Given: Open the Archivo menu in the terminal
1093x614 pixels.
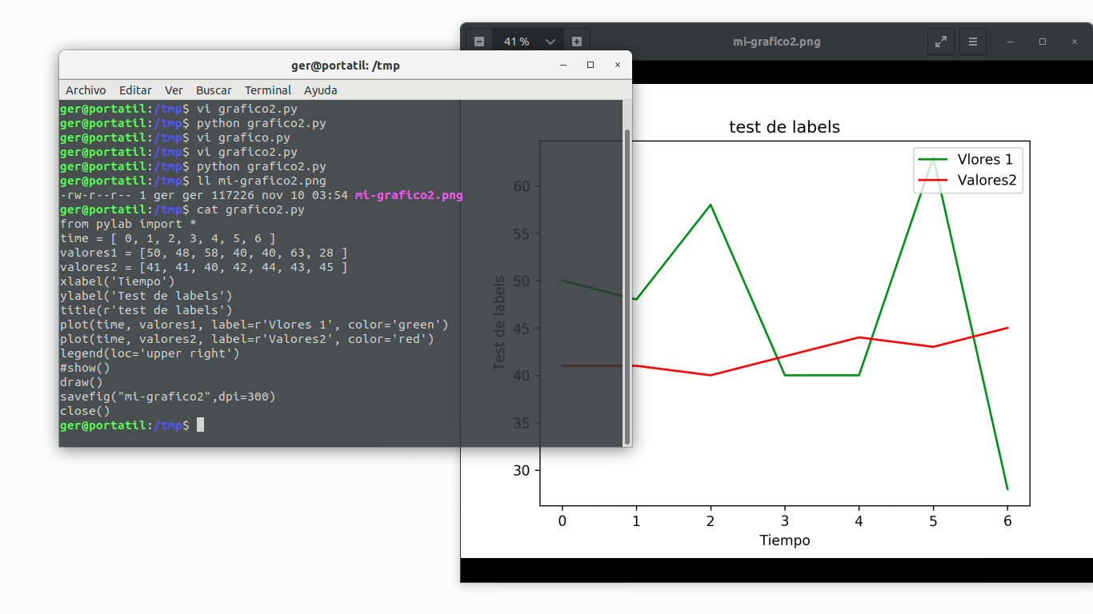Looking at the screenshot, I should [x=86, y=90].
